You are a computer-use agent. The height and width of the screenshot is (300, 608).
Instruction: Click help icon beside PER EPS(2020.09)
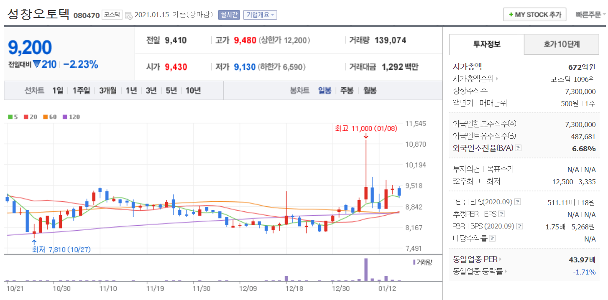[518, 202]
